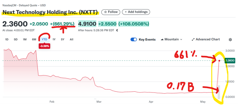Click the -3.28% YTD change badge
The width and height of the screenshot is (241, 108).
click(x=44, y=46)
